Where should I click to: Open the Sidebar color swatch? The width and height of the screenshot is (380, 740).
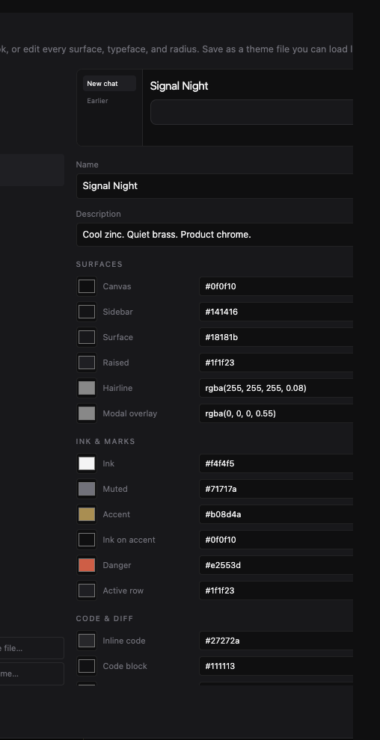tap(86, 312)
